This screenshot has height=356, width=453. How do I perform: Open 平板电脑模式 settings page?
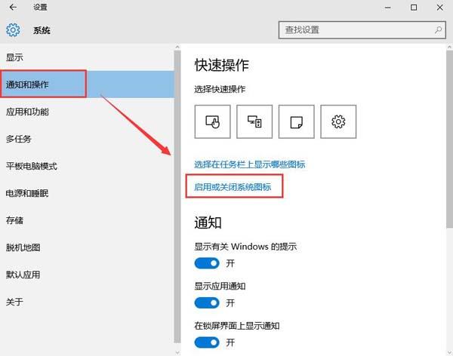click(87, 166)
